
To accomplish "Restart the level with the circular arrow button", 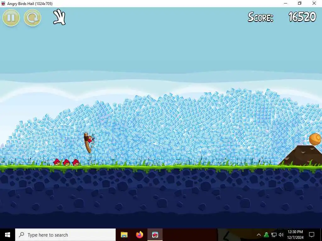I will pos(32,18).
